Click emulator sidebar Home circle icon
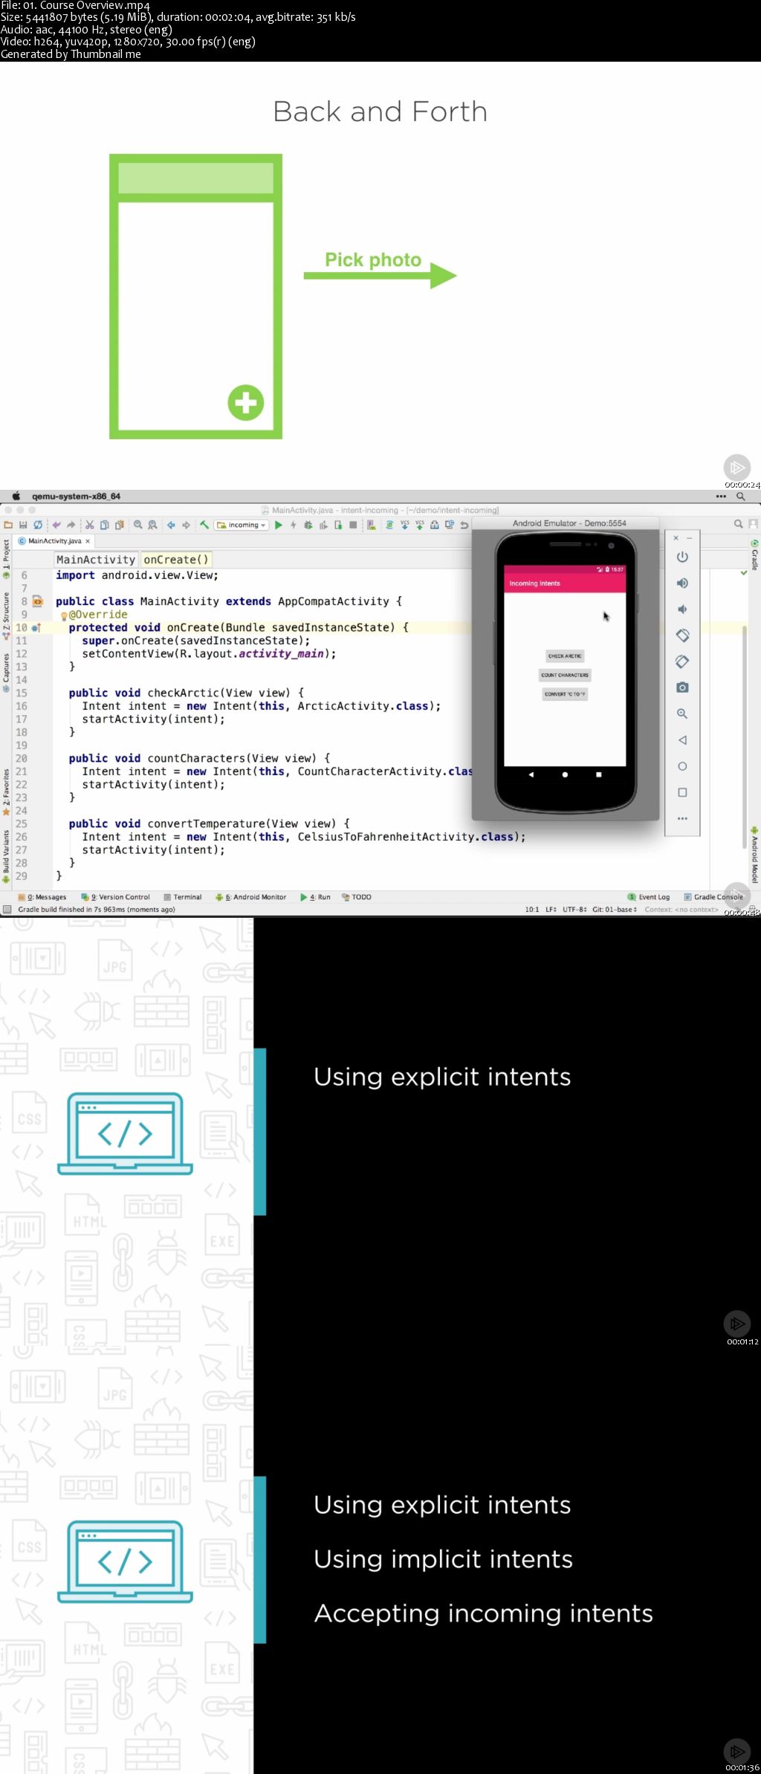The width and height of the screenshot is (761, 1774). [x=682, y=766]
